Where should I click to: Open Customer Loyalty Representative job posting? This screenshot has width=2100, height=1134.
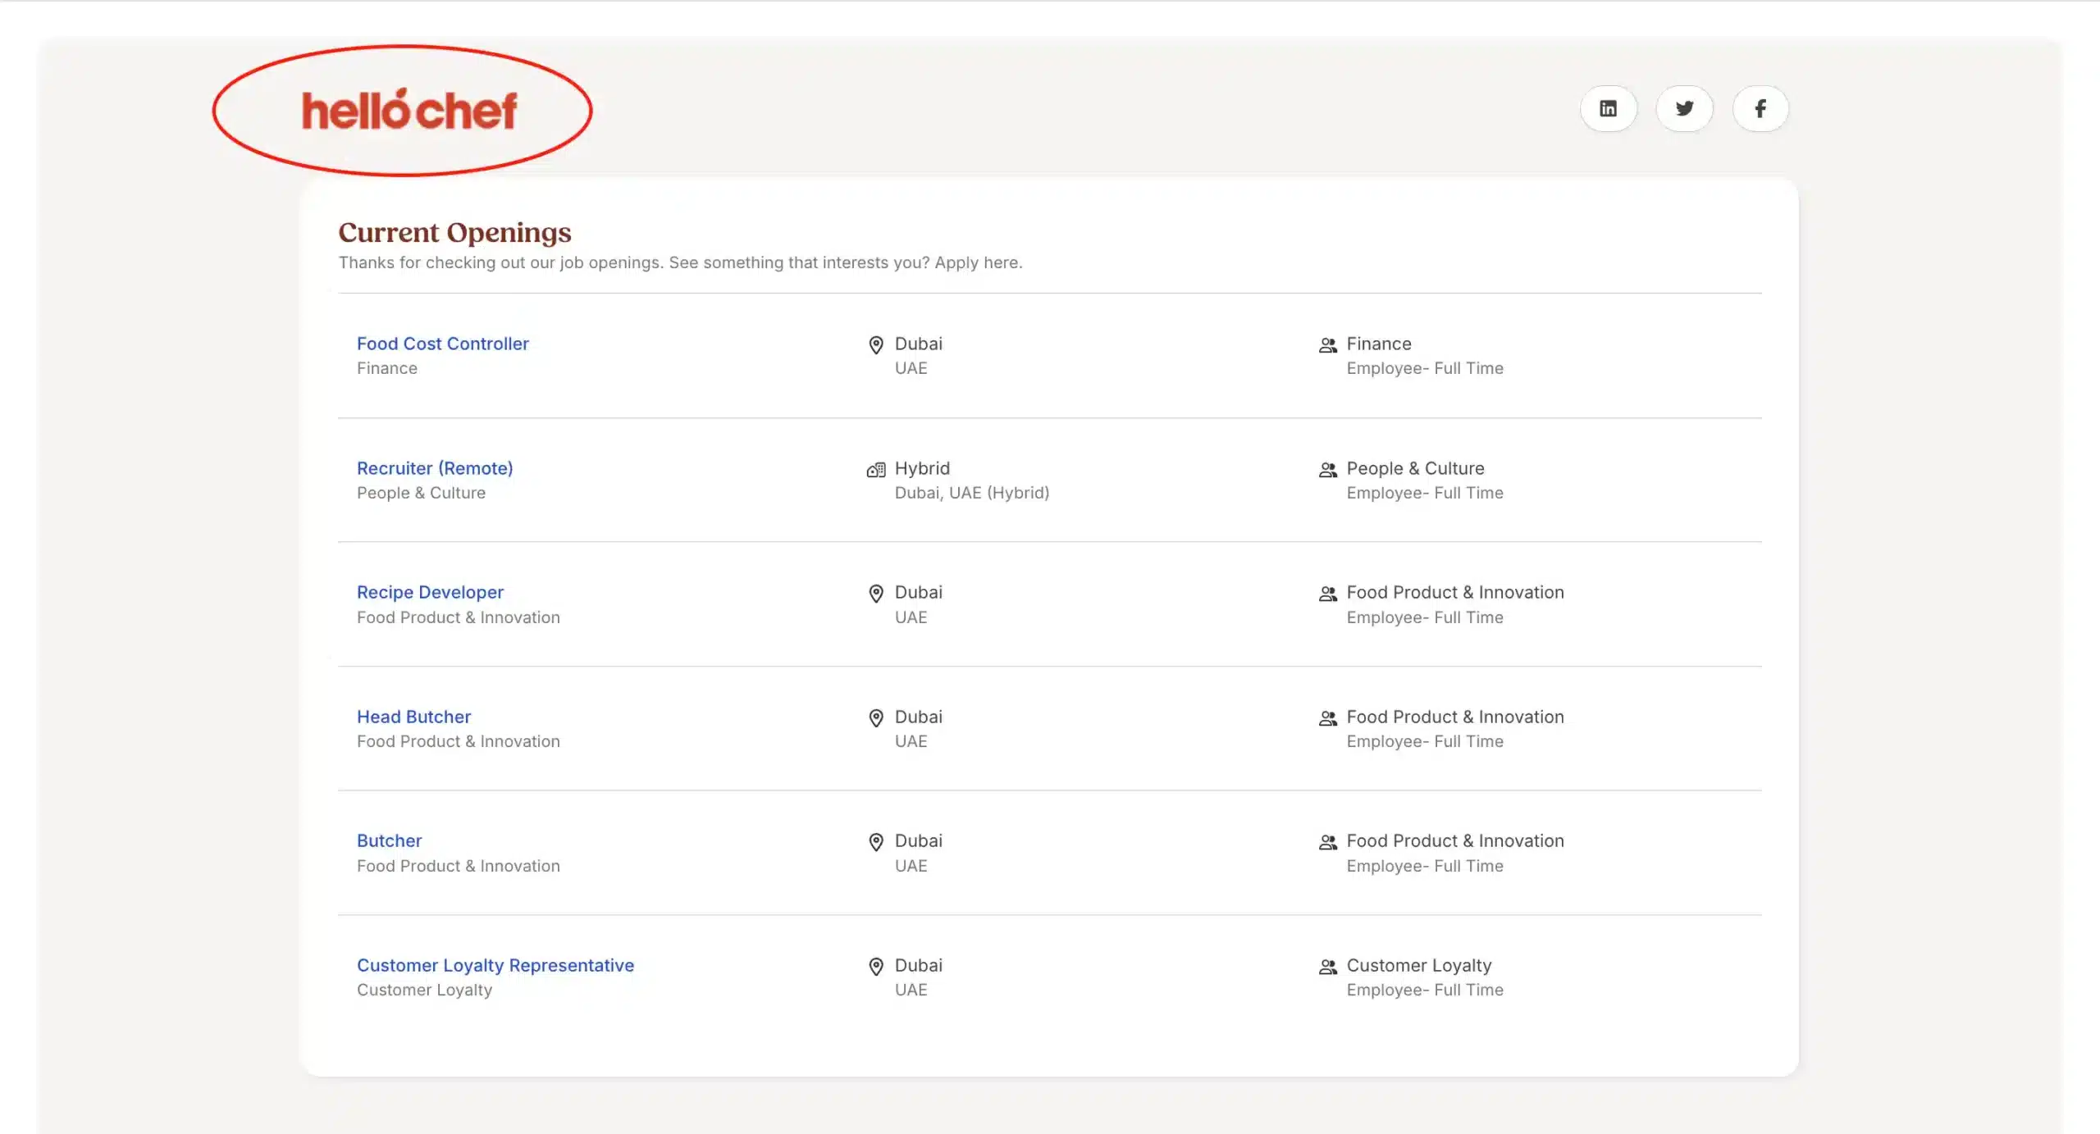pyautogui.click(x=495, y=965)
